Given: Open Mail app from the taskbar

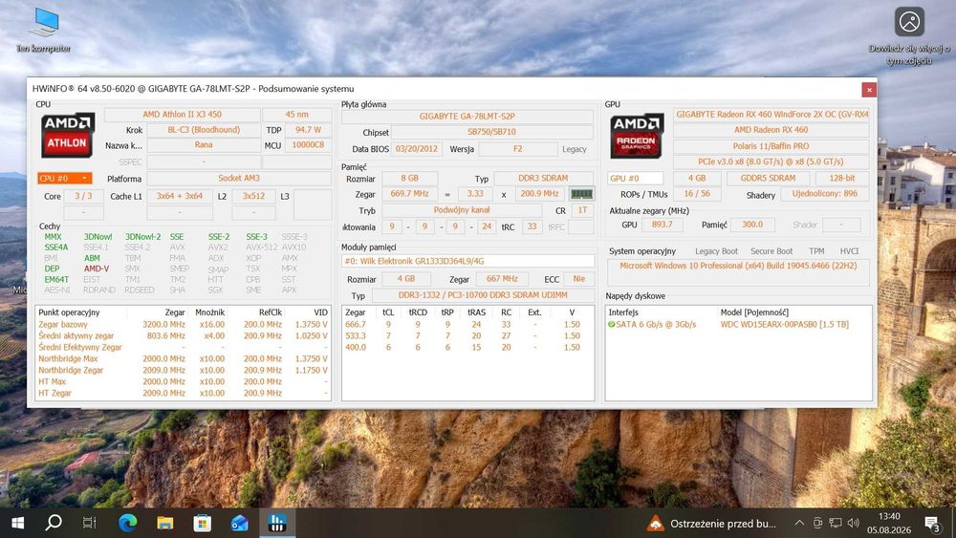Looking at the screenshot, I should point(240,523).
